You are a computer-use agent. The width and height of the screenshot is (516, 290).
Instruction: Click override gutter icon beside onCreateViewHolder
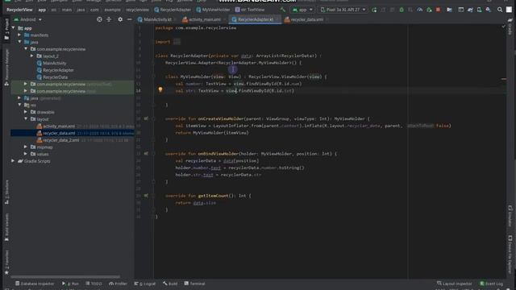tap(146, 118)
